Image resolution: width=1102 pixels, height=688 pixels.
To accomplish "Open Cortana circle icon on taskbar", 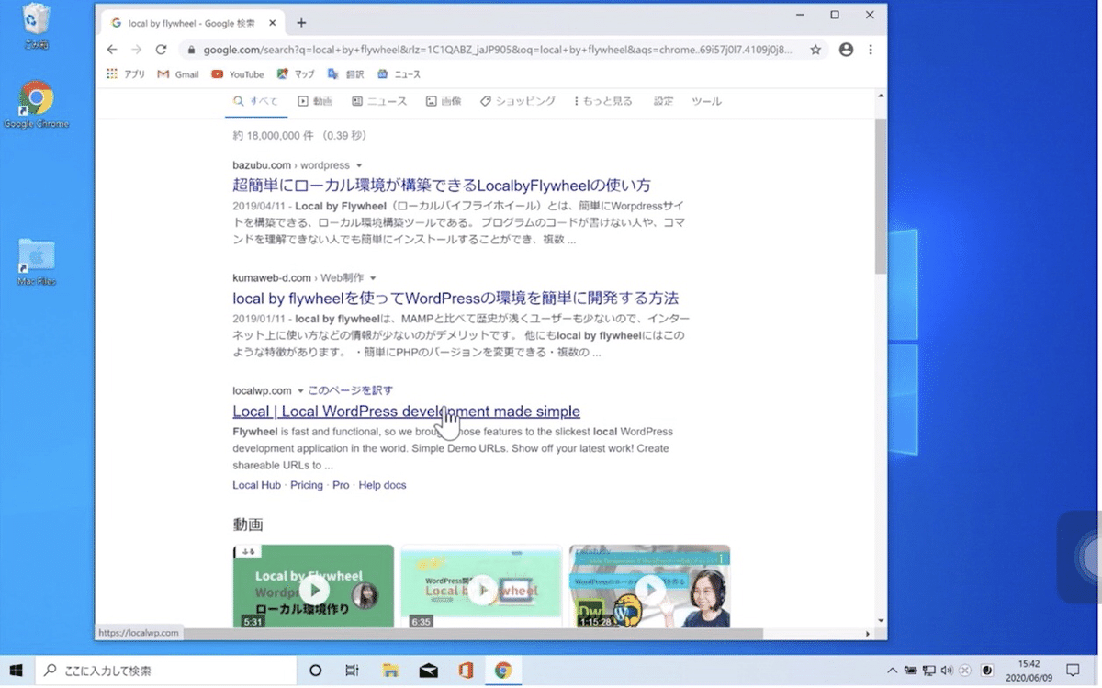I will (x=315, y=671).
